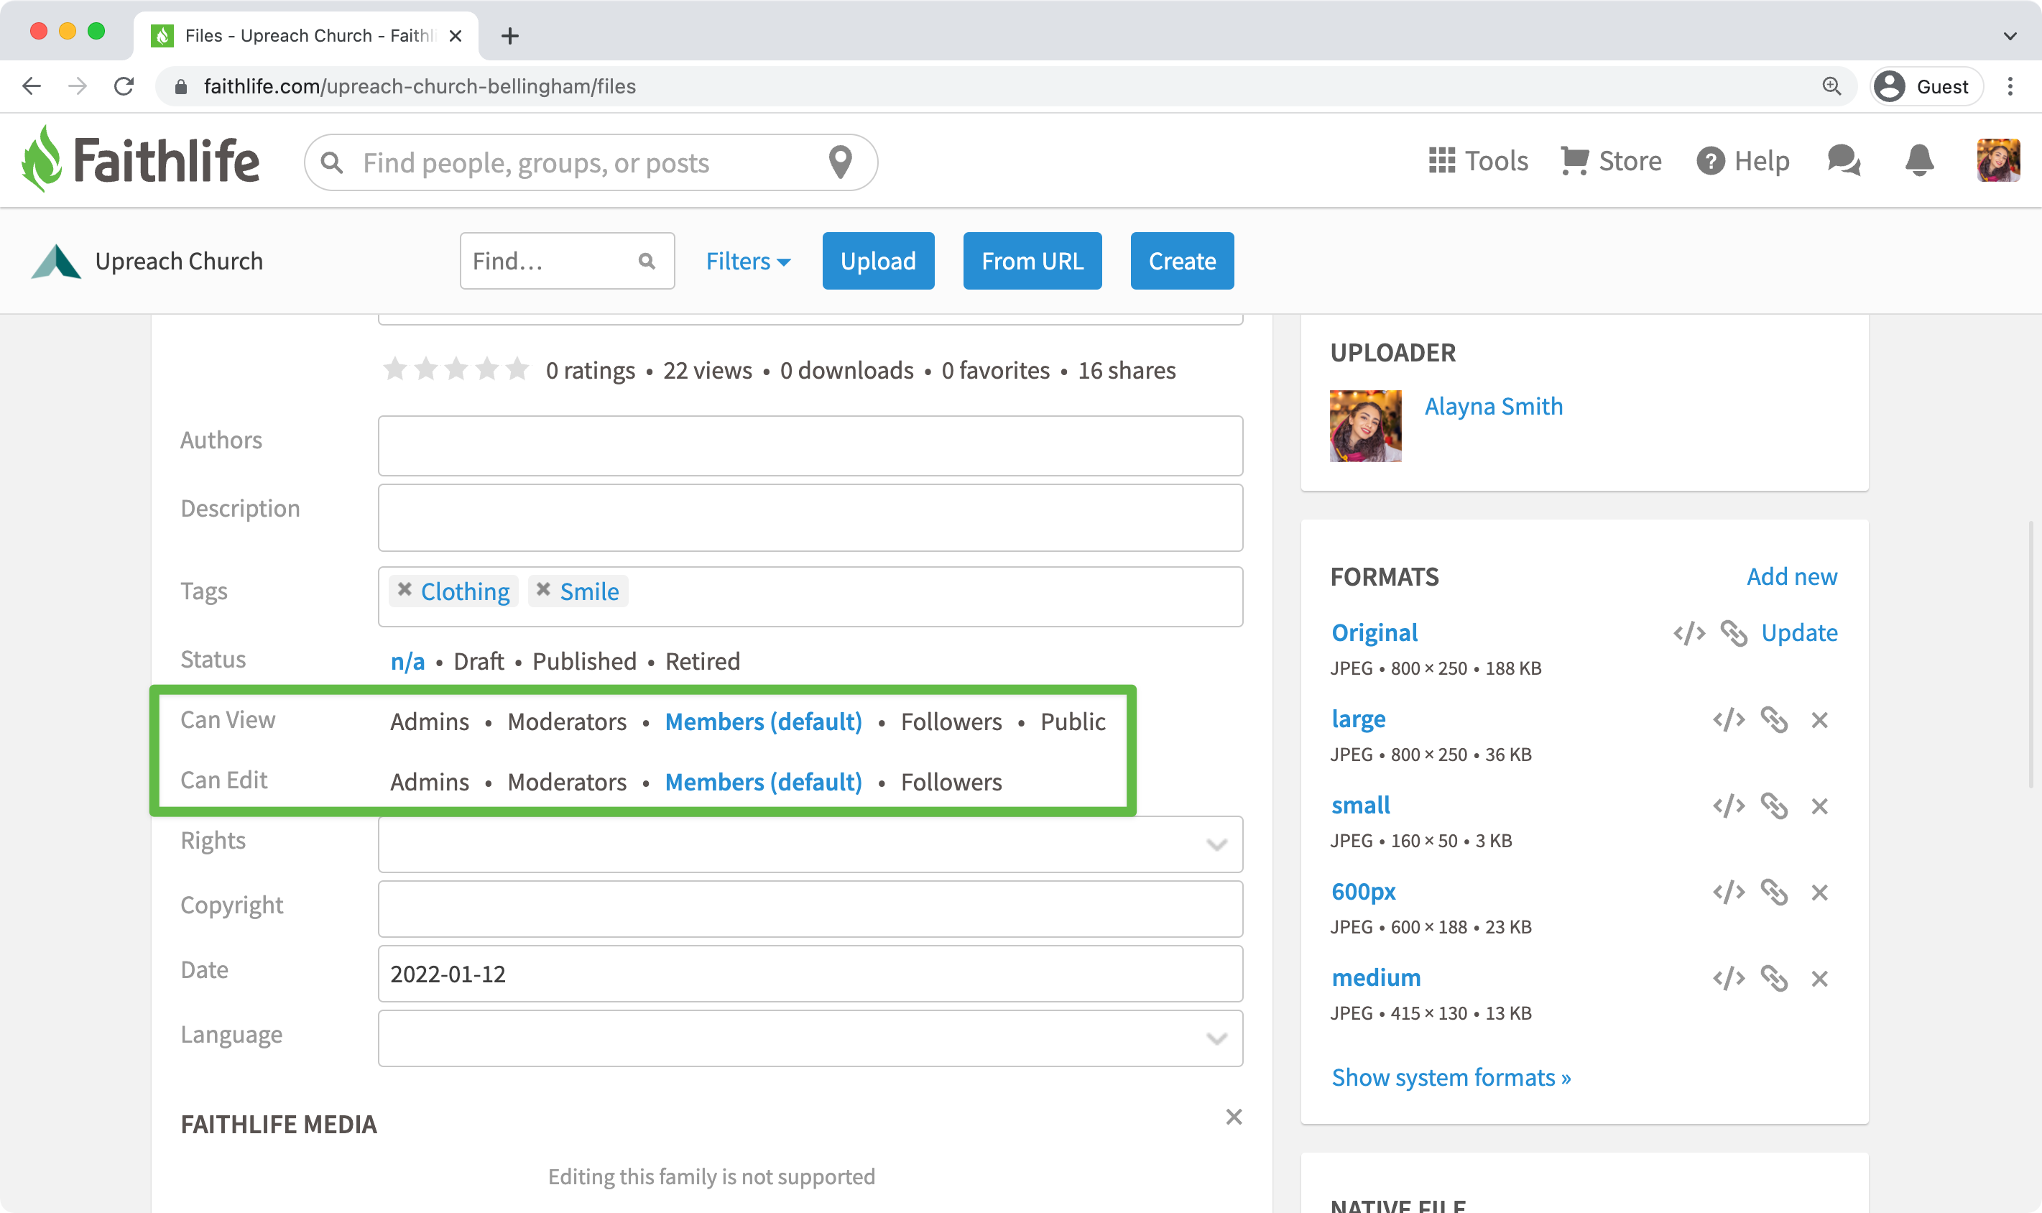2042x1213 pixels.
Task: Click into the Authors field
Action: pyautogui.click(x=810, y=446)
